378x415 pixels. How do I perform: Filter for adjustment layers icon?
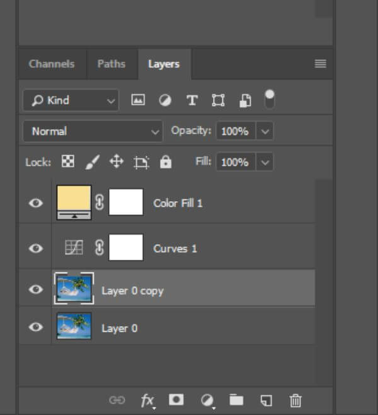click(x=165, y=100)
